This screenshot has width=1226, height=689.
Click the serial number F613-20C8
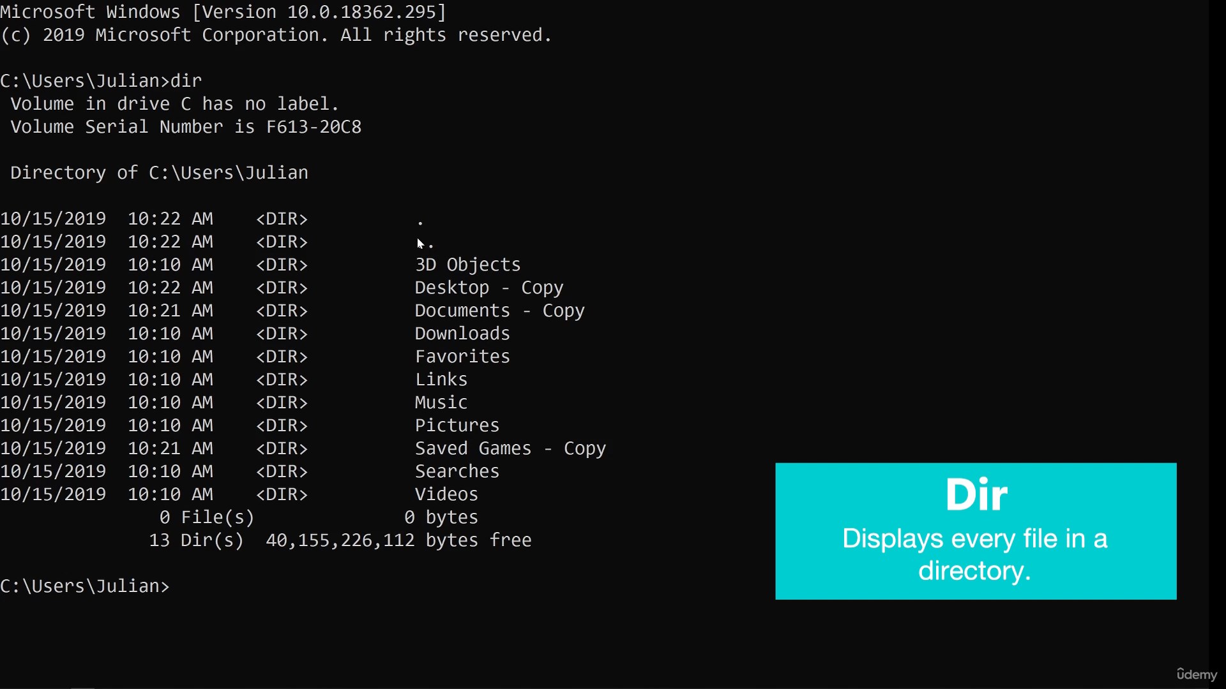[x=314, y=127]
